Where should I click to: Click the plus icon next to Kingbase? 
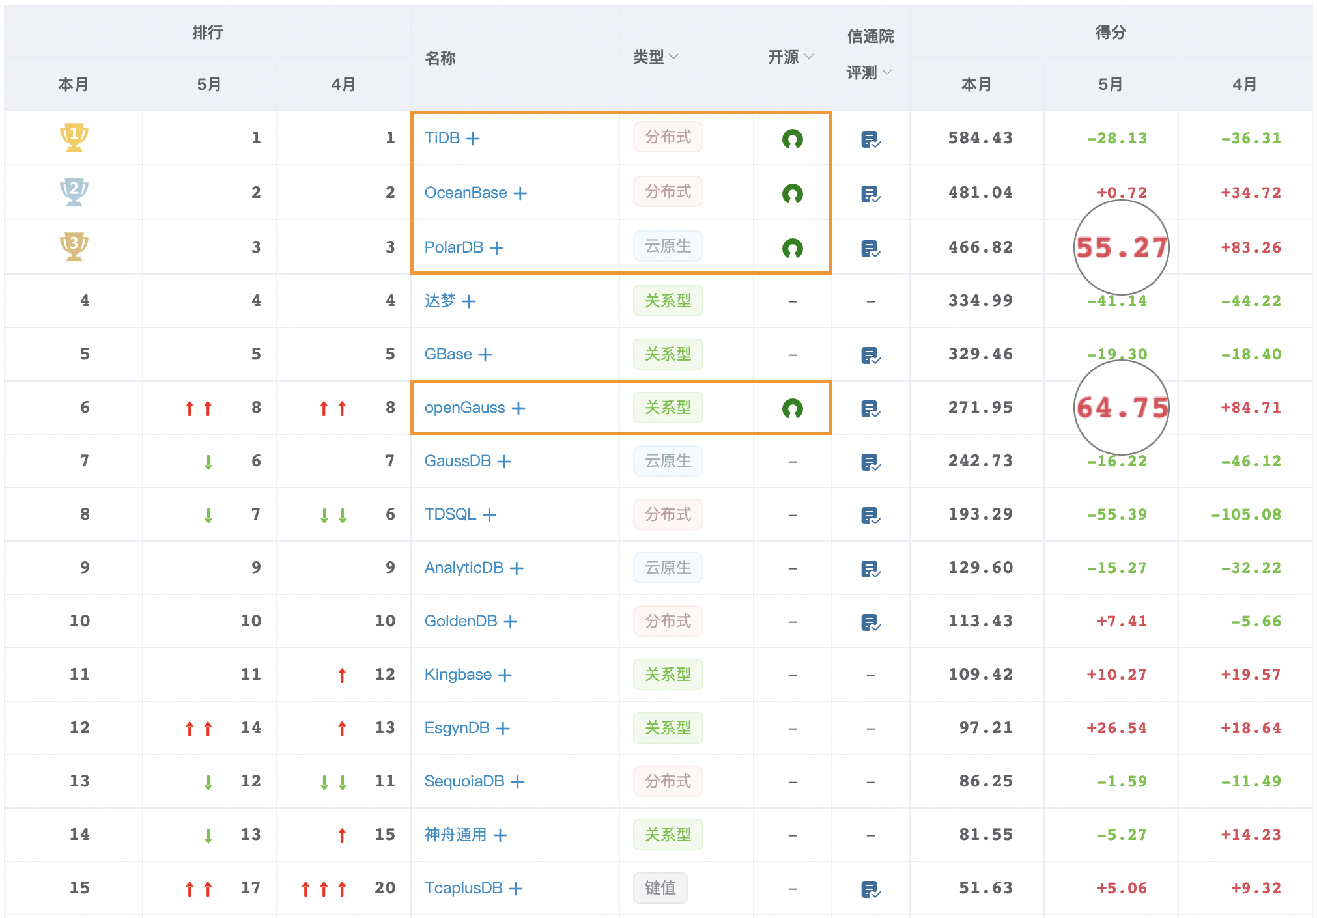point(505,675)
